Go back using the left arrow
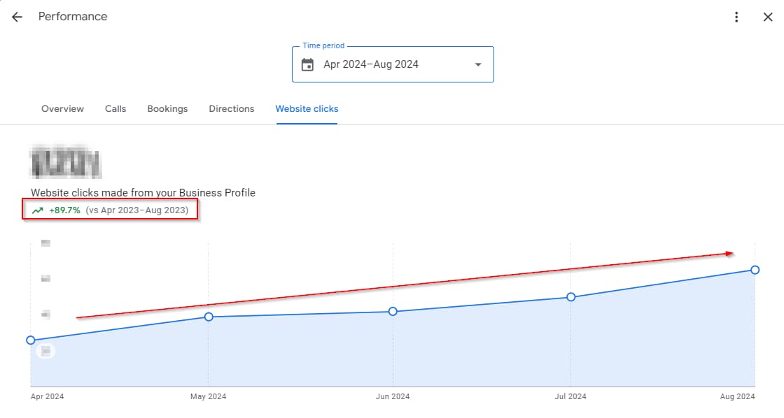Screen dimensions: 784x418 click(17, 17)
